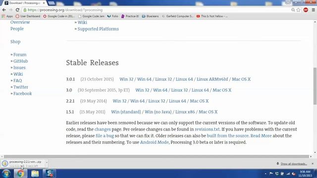Image resolution: width=317 pixels, height=178 pixels.
Task: Open File Explorer from the taskbar
Action: [x=35, y=174]
